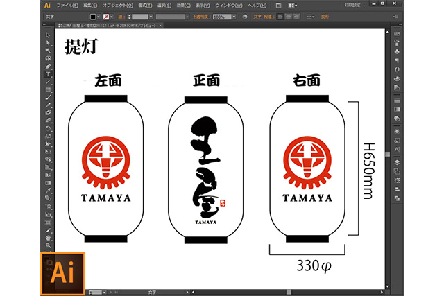This screenshot has height=296, width=444.
Task: Select the Rotate tool
Action: click(48, 128)
